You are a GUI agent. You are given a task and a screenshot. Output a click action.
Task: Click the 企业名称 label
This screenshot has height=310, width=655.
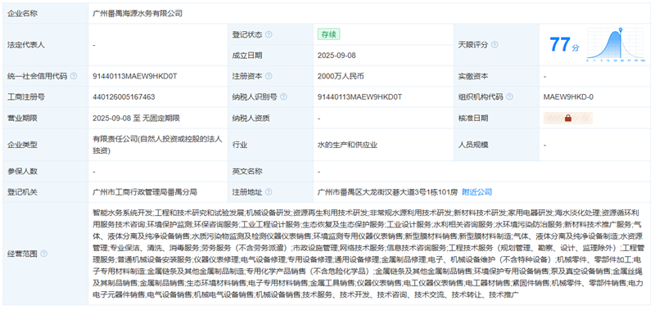coord(23,13)
